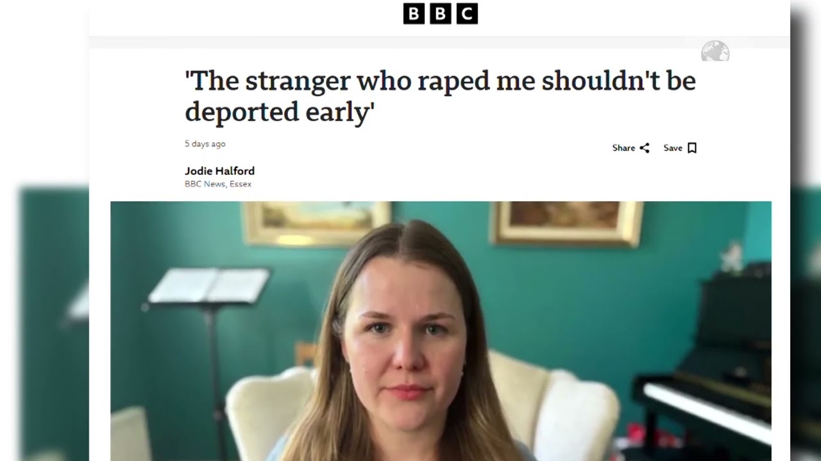Click the middle B block of BBC logo
This screenshot has height=461, width=821.
pyautogui.click(x=440, y=13)
